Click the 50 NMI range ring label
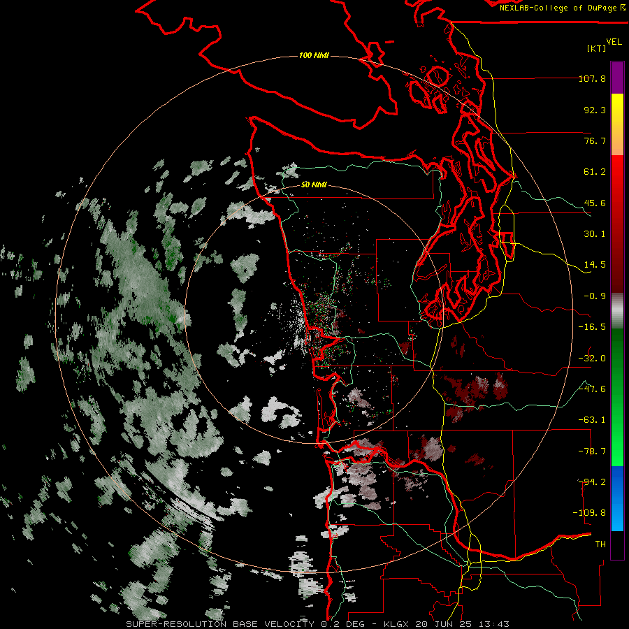Screen dimensions: 629x629 [314, 185]
